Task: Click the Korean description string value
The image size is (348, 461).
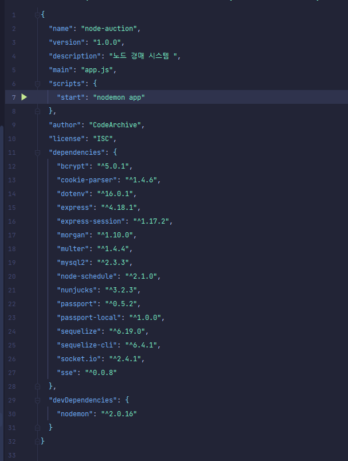Action: point(143,56)
